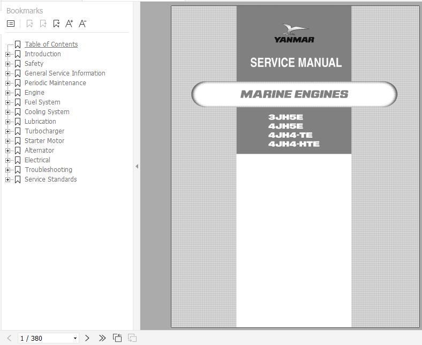
Task: Expand the Cooling System bookmark
Action: point(8,112)
